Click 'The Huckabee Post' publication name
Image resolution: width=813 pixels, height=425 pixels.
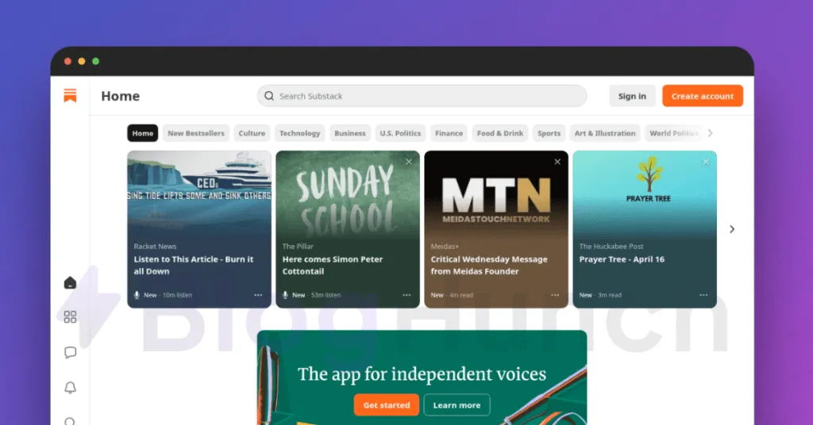611,247
